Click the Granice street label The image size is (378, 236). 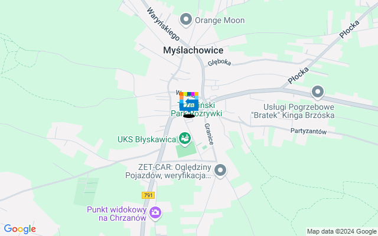pos(208,134)
